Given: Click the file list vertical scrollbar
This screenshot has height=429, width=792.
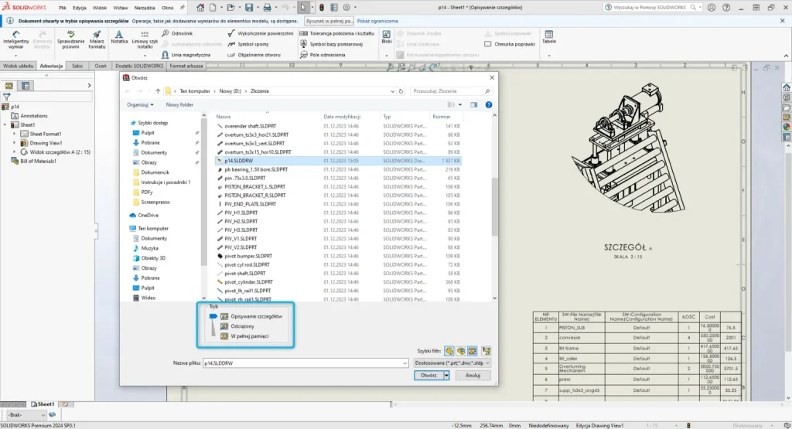Looking at the screenshot, I should point(494,206).
